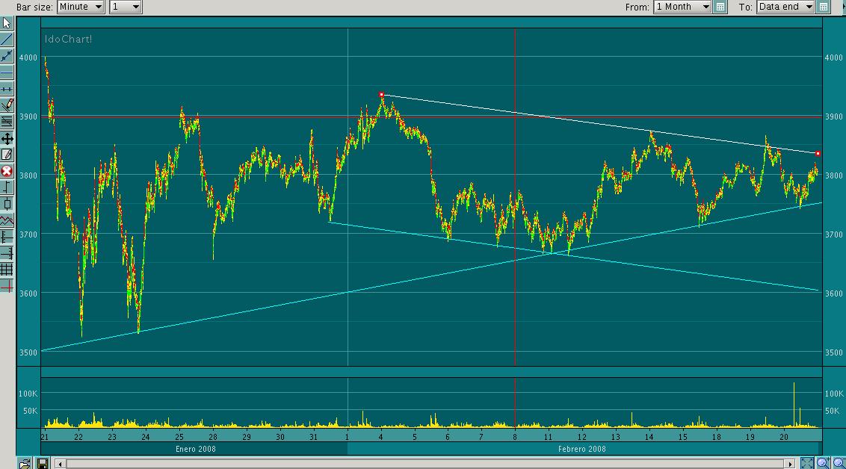The image size is (846, 469).
Task: Click the large volume spike near day 20
Action: (794, 404)
